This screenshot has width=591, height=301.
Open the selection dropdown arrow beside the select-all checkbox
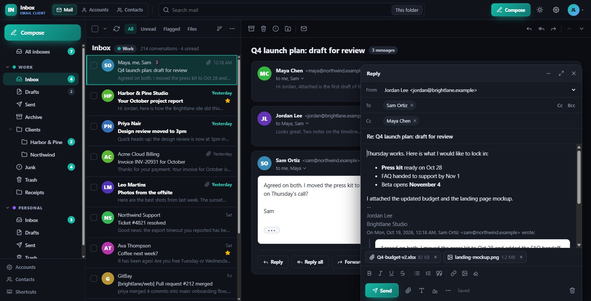tap(105, 29)
